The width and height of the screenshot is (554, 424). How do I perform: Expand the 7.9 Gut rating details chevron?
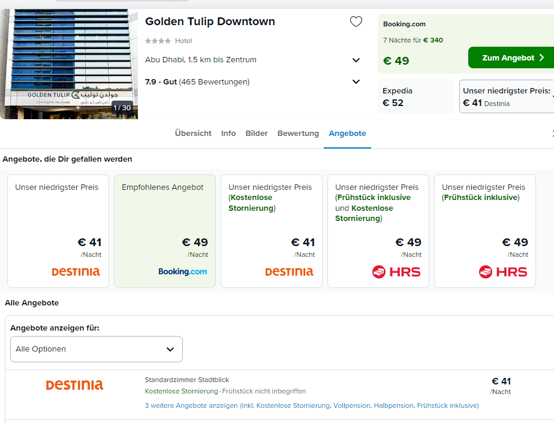[x=356, y=82]
